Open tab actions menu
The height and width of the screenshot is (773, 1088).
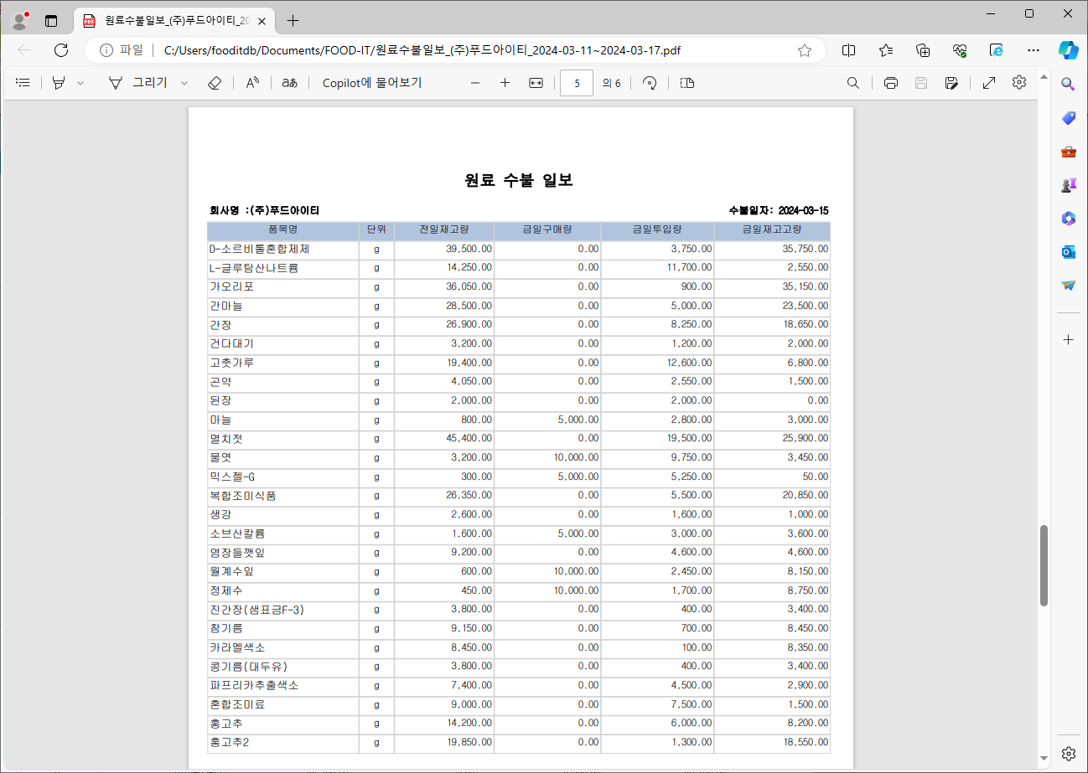click(51, 20)
